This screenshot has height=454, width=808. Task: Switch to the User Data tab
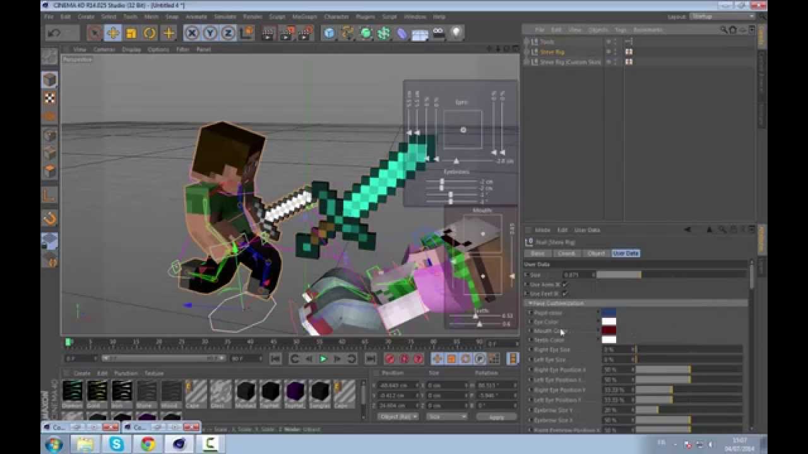click(x=626, y=253)
